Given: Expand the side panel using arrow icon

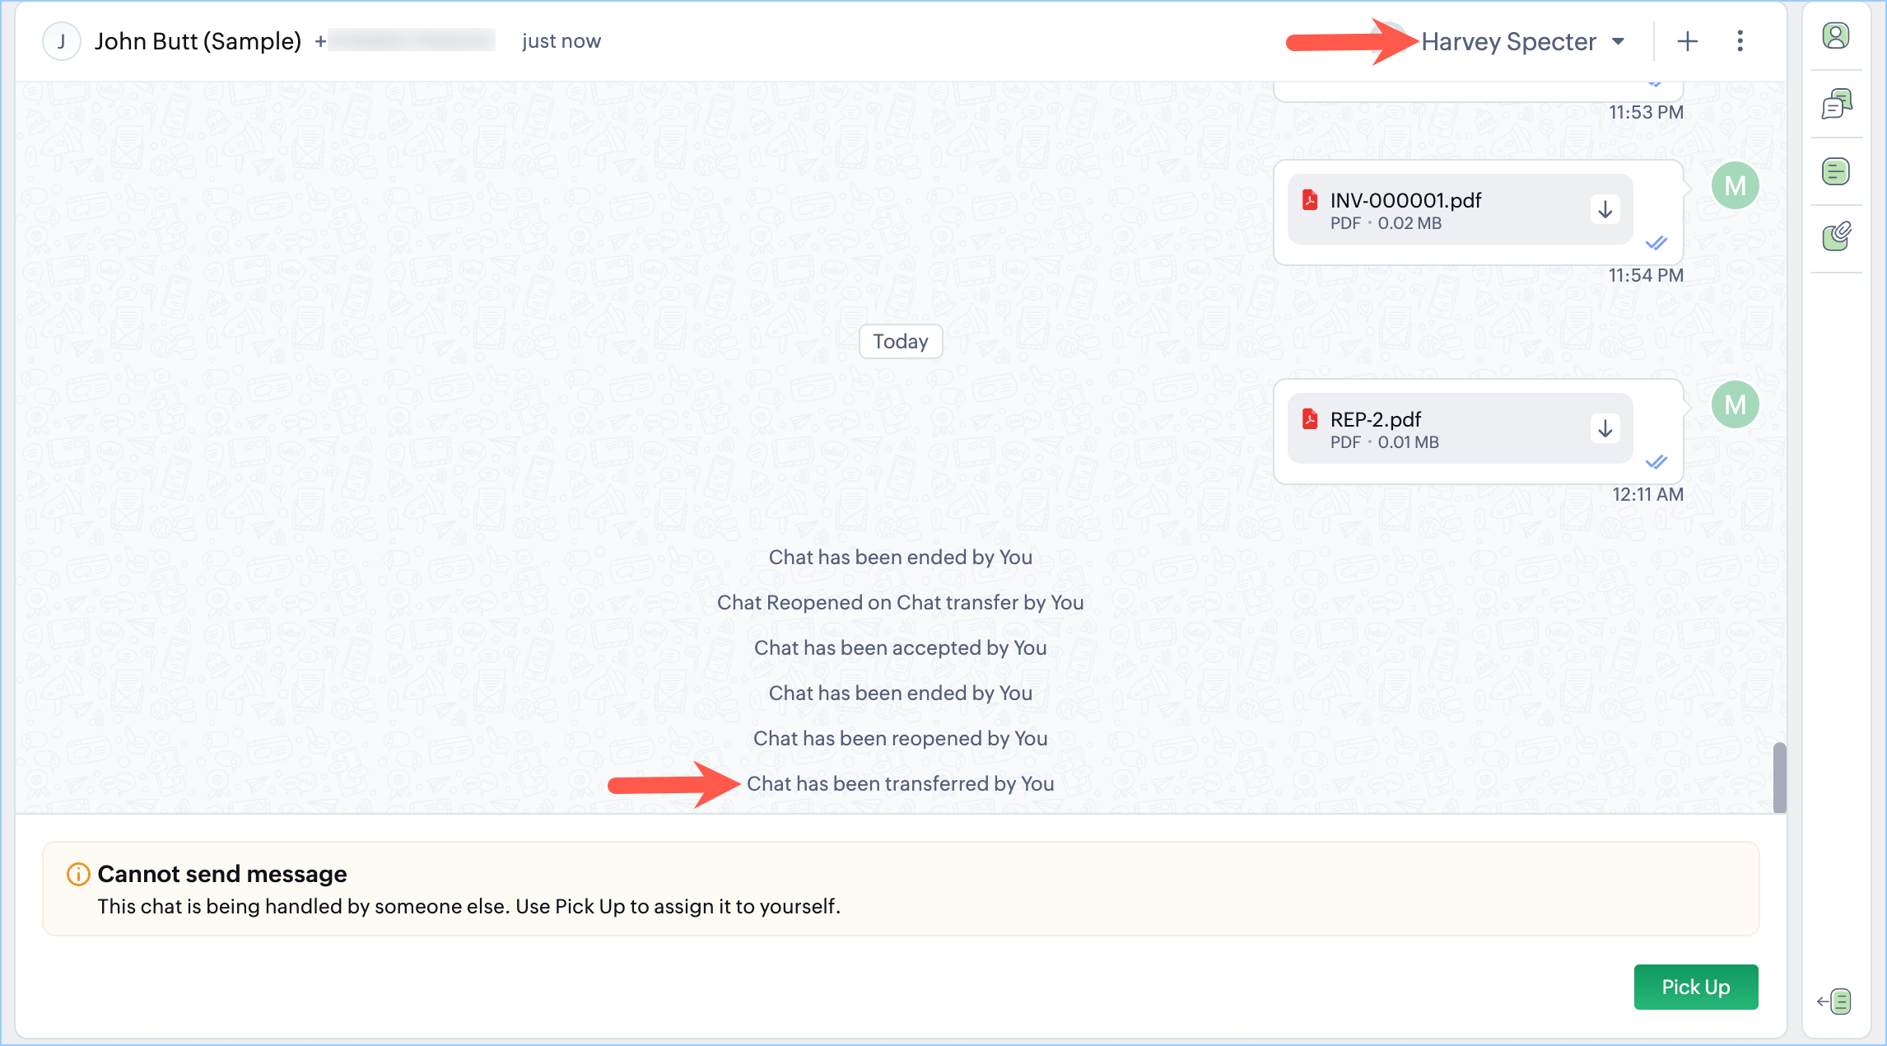Looking at the screenshot, I should point(1835,1002).
